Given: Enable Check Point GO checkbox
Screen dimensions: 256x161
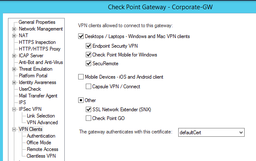Looking at the screenshot, I should pyautogui.click(x=88, y=118).
